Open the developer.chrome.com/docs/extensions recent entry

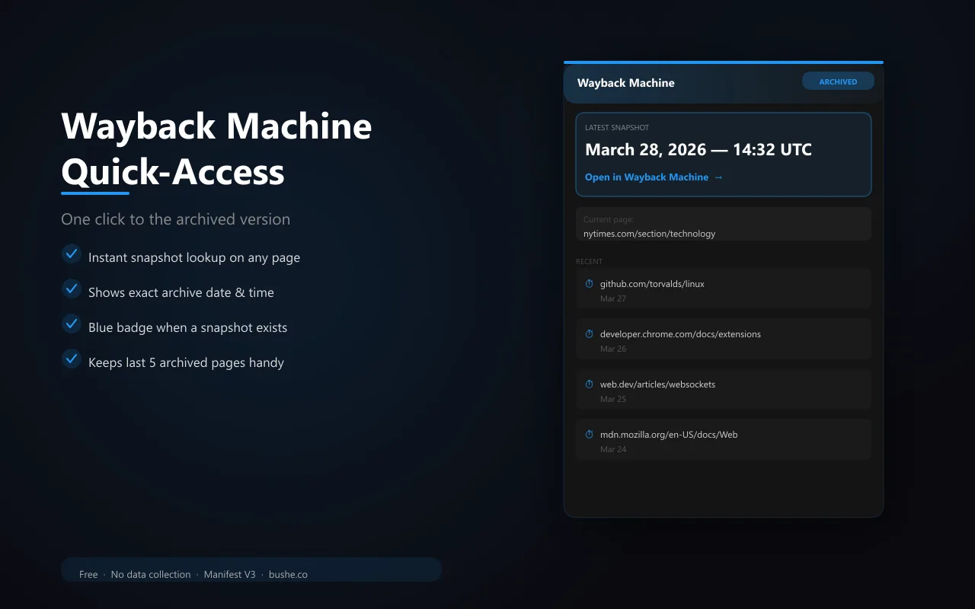[724, 339]
